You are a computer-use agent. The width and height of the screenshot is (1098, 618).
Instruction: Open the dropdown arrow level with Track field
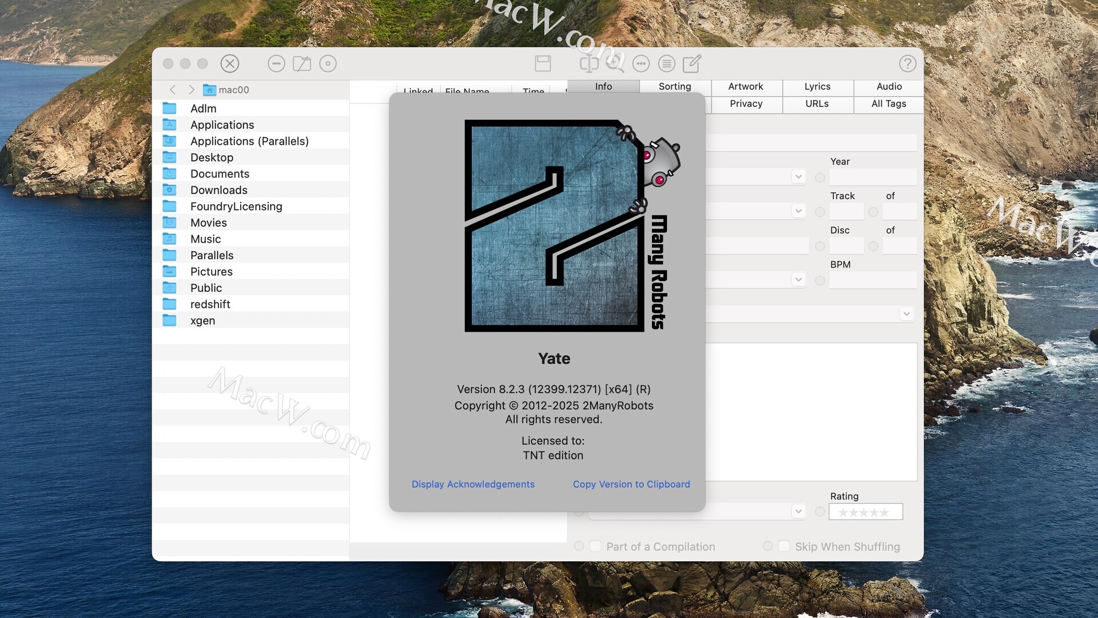pos(799,211)
